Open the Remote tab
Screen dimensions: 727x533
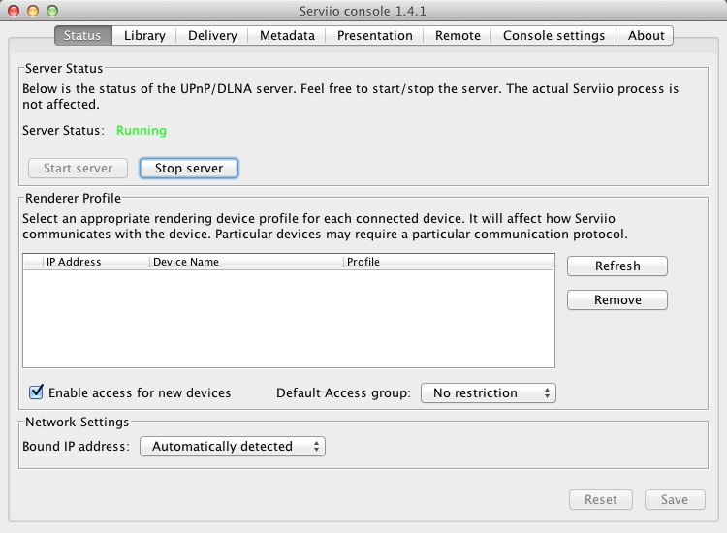coord(458,35)
